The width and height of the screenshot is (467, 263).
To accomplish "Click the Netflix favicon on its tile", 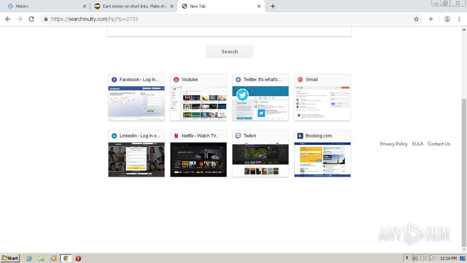I will point(176,136).
